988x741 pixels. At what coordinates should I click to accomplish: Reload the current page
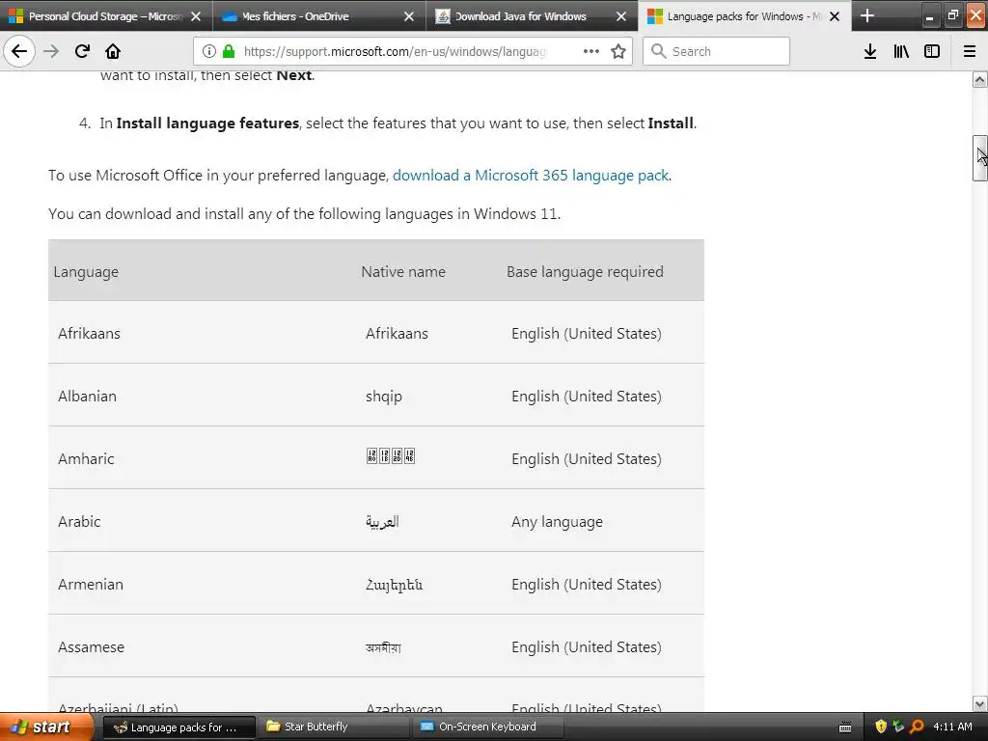click(82, 51)
